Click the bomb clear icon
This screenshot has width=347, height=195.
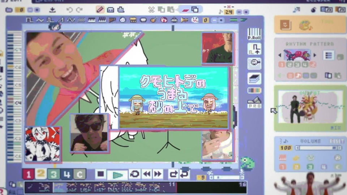(x=313, y=10)
